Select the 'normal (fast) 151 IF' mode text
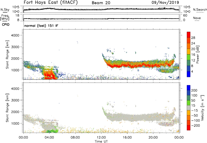The image size is (207, 143). [x=41, y=26]
